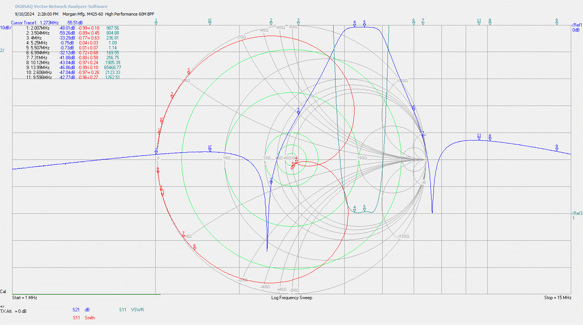Viewport: 583px width, 325px height.
Task: Click teal VSWR marker 8 at the top edge
Action: [490, 22]
